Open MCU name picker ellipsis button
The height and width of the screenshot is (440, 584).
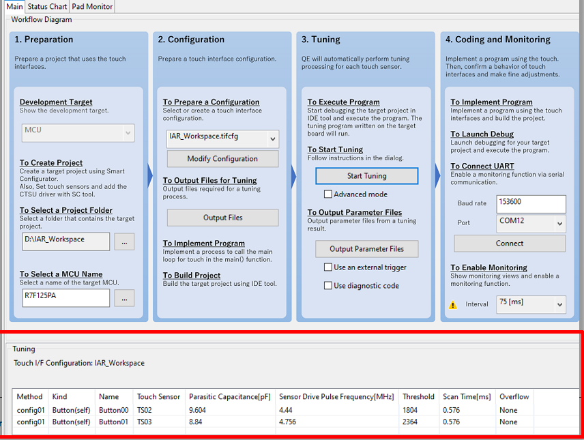click(x=123, y=298)
